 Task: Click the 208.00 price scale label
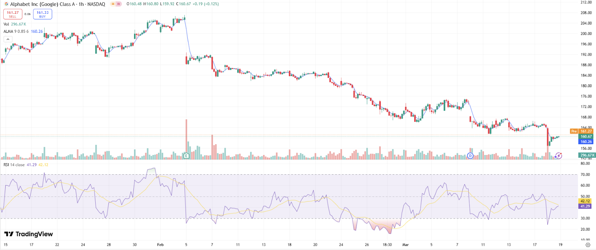click(586, 13)
